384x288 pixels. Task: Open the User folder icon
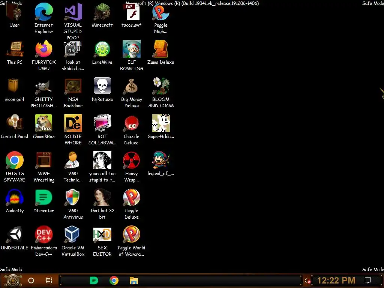tap(14, 12)
